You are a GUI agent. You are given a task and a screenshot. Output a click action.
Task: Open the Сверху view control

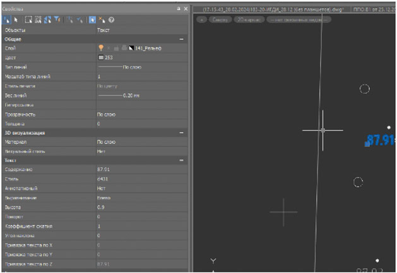click(x=220, y=20)
